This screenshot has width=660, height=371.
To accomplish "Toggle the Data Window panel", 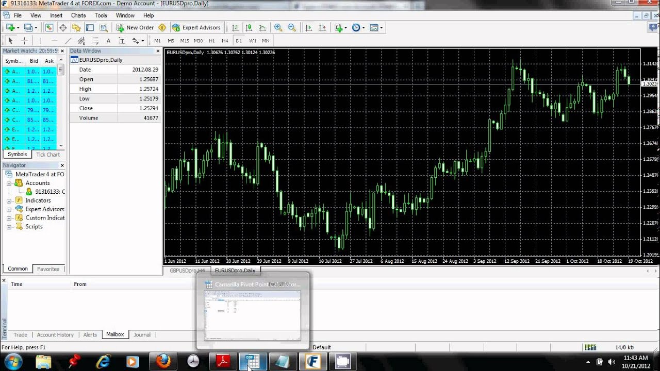I will (x=63, y=27).
